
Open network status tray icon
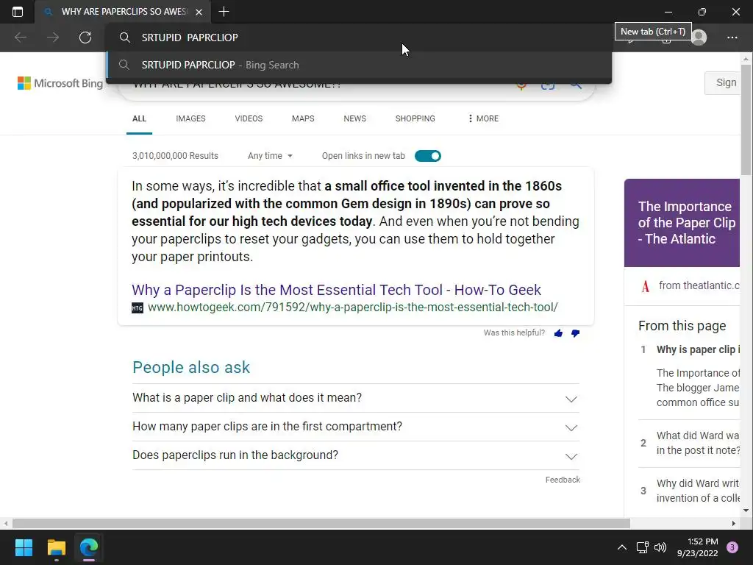pyautogui.click(x=642, y=547)
